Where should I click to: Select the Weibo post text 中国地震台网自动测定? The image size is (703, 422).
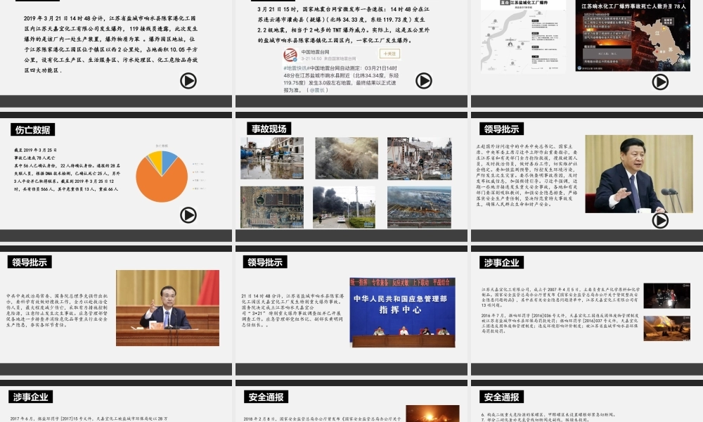coord(341,79)
